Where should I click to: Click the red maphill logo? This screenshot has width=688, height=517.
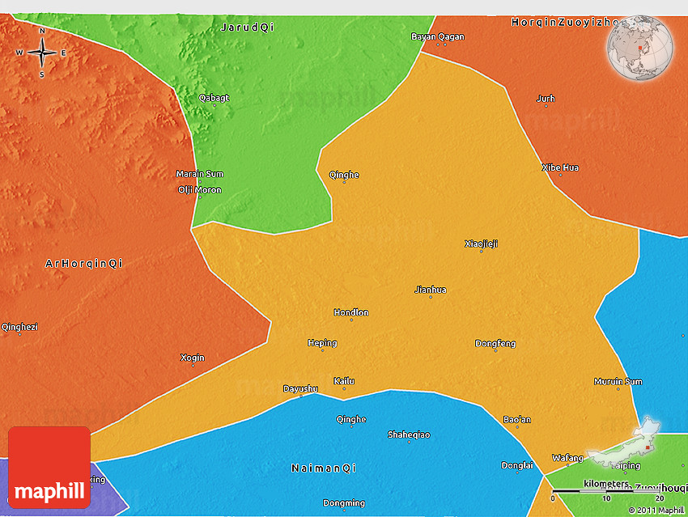coord(49,467)
